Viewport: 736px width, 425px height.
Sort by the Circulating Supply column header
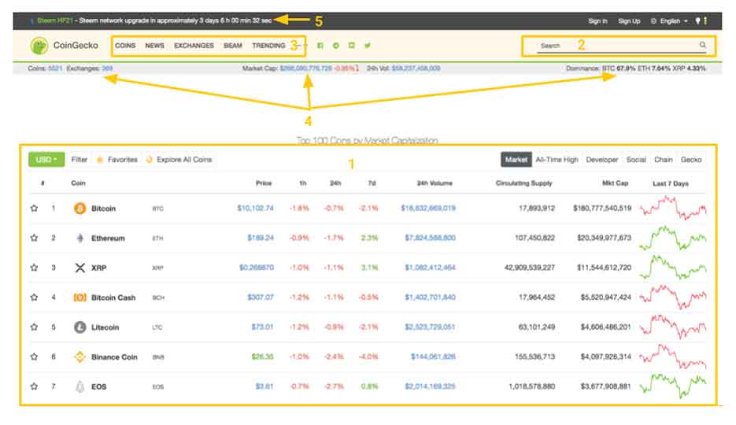coord(523,183)
